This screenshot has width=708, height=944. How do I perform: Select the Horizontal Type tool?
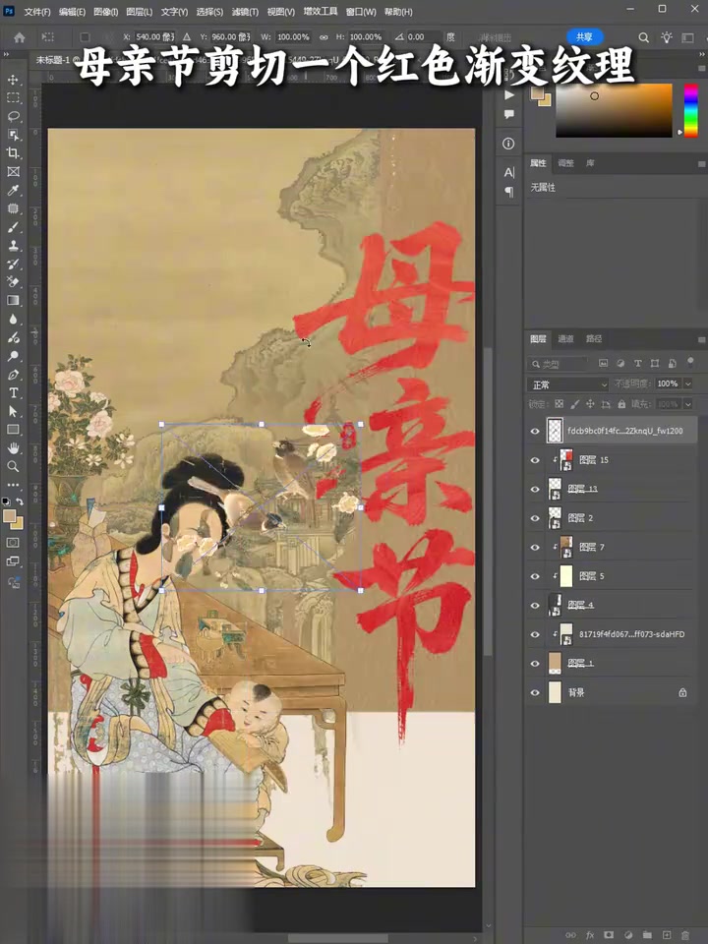(13, 392)
